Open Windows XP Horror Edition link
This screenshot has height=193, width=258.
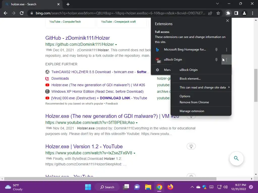point(98,91)
